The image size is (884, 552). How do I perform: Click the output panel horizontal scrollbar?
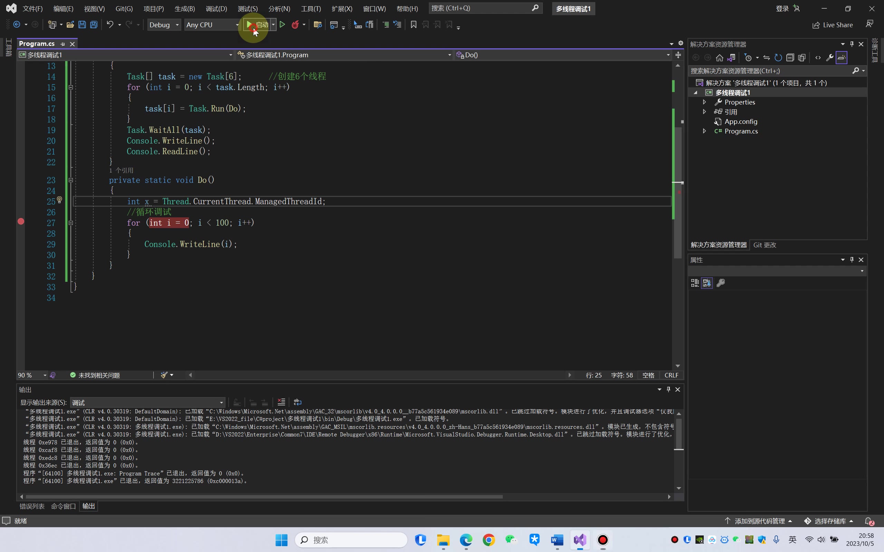tap(264, 496)
